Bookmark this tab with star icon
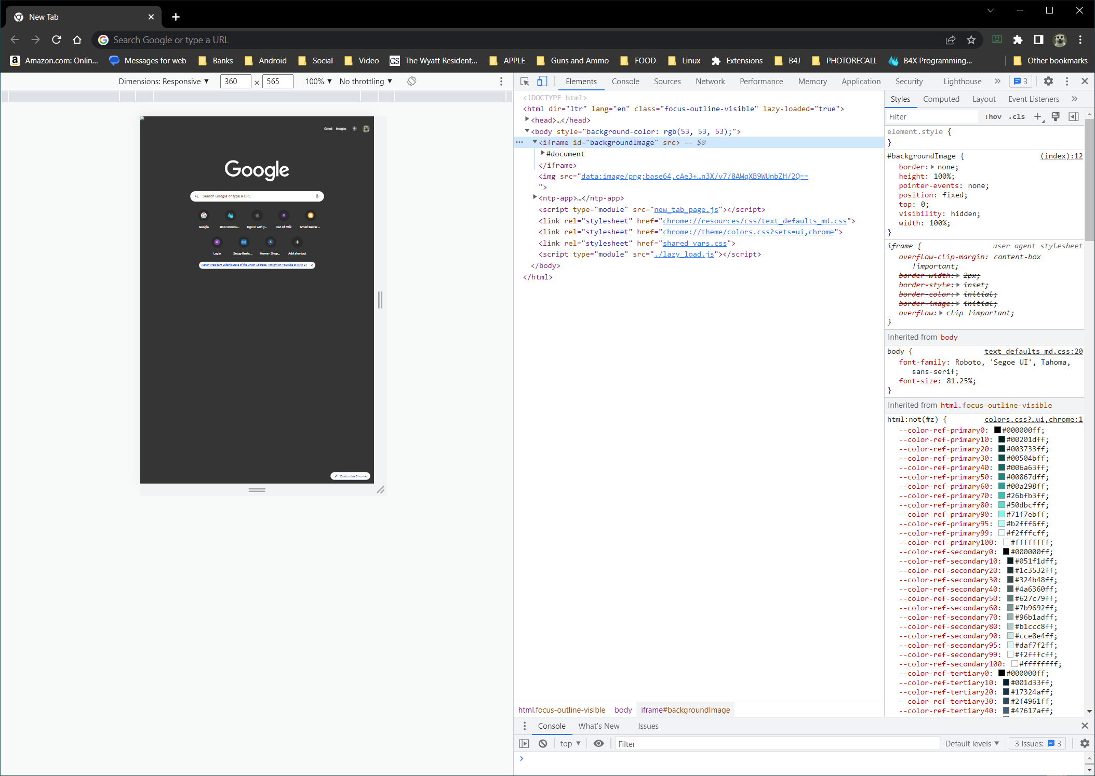The height and width of the screenshot is (776, 1095). click(971, 40)
